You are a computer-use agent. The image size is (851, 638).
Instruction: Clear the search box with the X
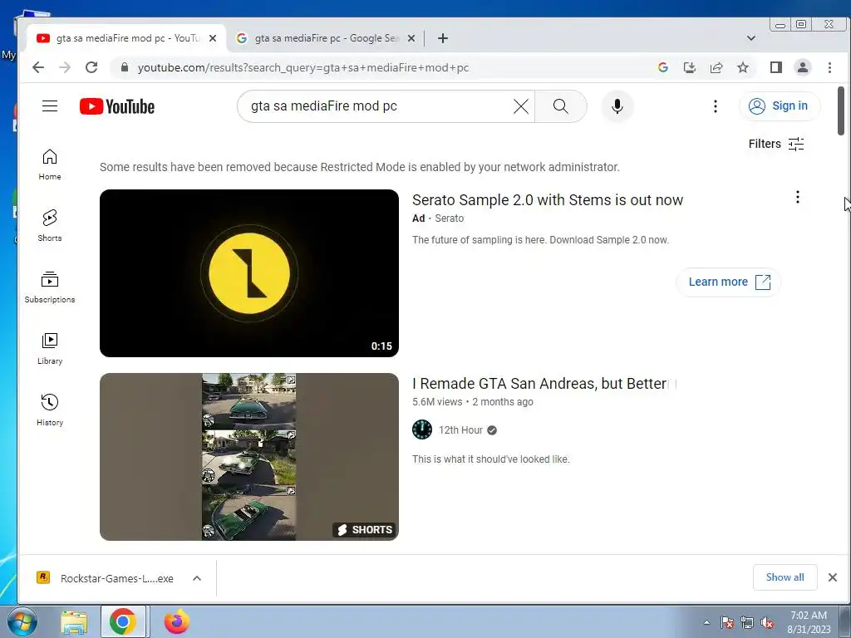[x=521, y=106]
